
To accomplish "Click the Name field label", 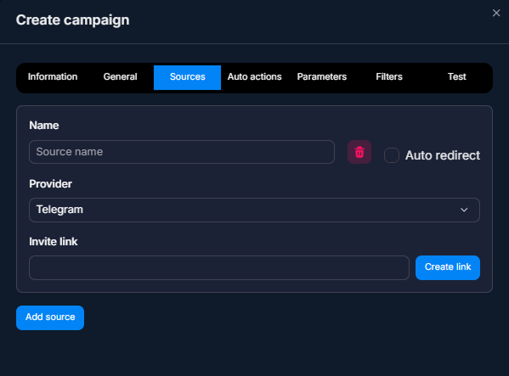I will click(x=44, y=126).
